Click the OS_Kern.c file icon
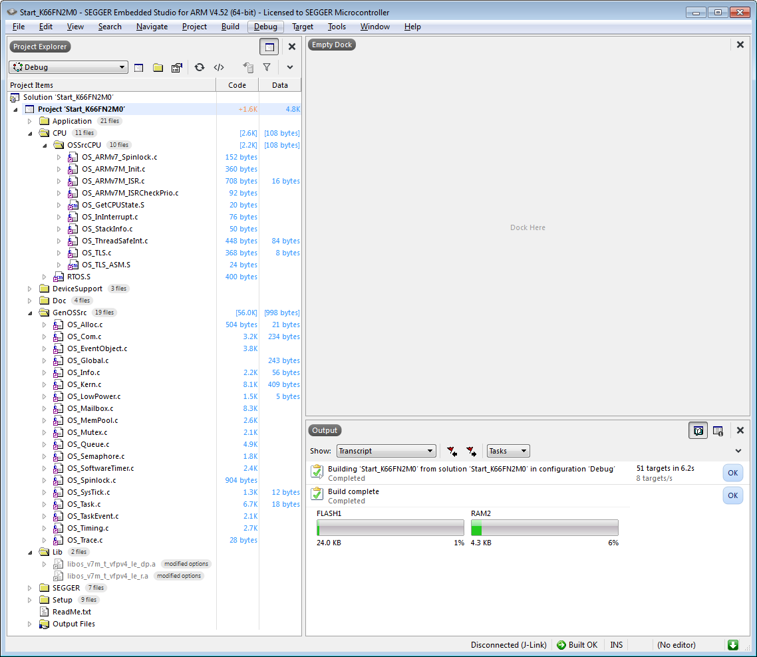Image resolution: width=757 pixels, height=657 pixels. [59, 385]
